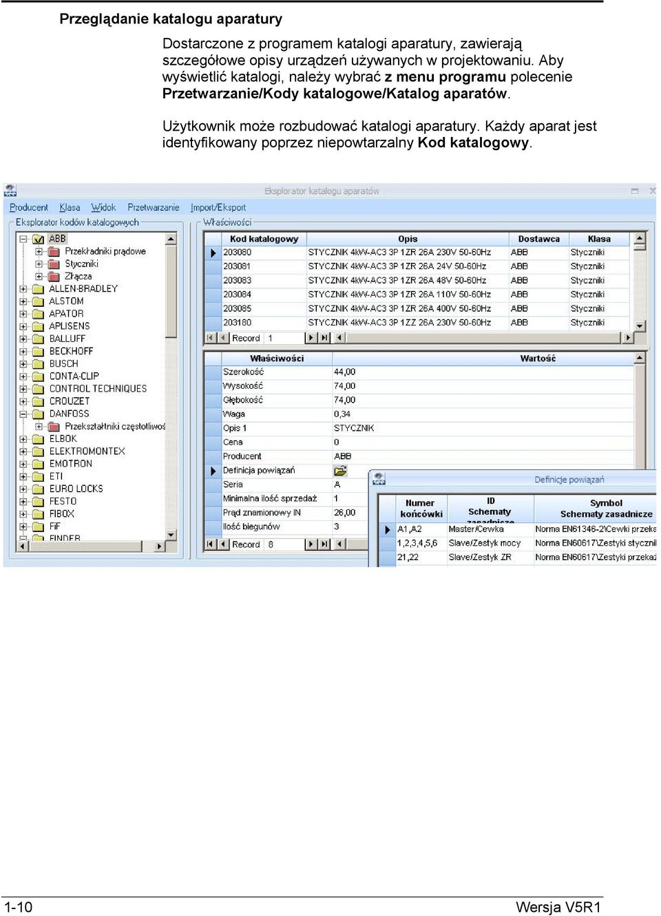The image size is (661, 916).
Task: Open the Producent menu
Action: coord(29,207)
